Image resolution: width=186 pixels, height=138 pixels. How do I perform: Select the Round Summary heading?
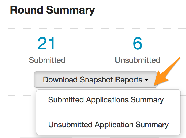coord(52,10)
